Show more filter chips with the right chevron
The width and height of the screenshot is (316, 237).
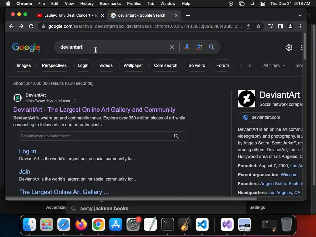(x=250, y=65)
